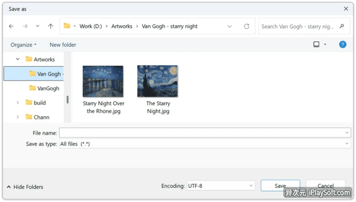356x202 pixels.
Task: Select Chann folder in tree
Action: point(38,117)
